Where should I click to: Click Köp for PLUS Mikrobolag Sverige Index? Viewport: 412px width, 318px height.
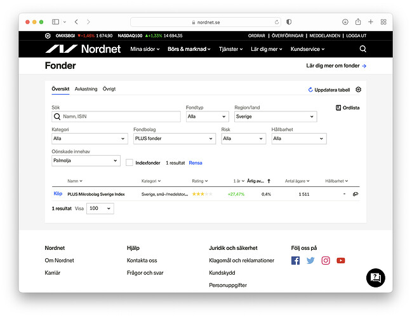pyautogui.click(x=58, y=194)
